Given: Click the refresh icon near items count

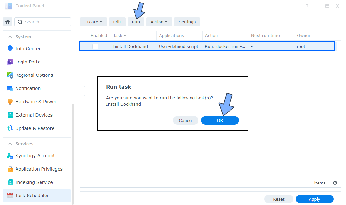Looking at the screenshot, I should [x=335, y=183].
